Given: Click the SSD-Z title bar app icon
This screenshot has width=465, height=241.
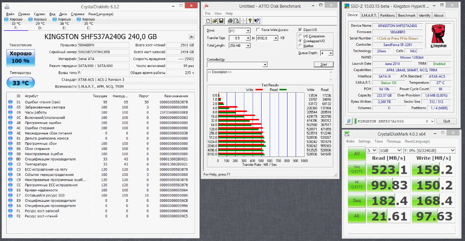Looking at the screenshot, I should (347, 6).
